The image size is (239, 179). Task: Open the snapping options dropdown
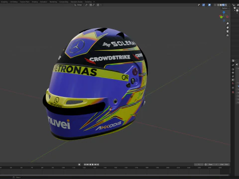[94, 5]
